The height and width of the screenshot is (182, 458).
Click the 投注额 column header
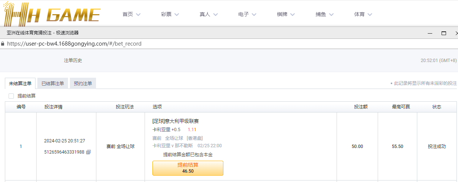(x=361, y=107)
